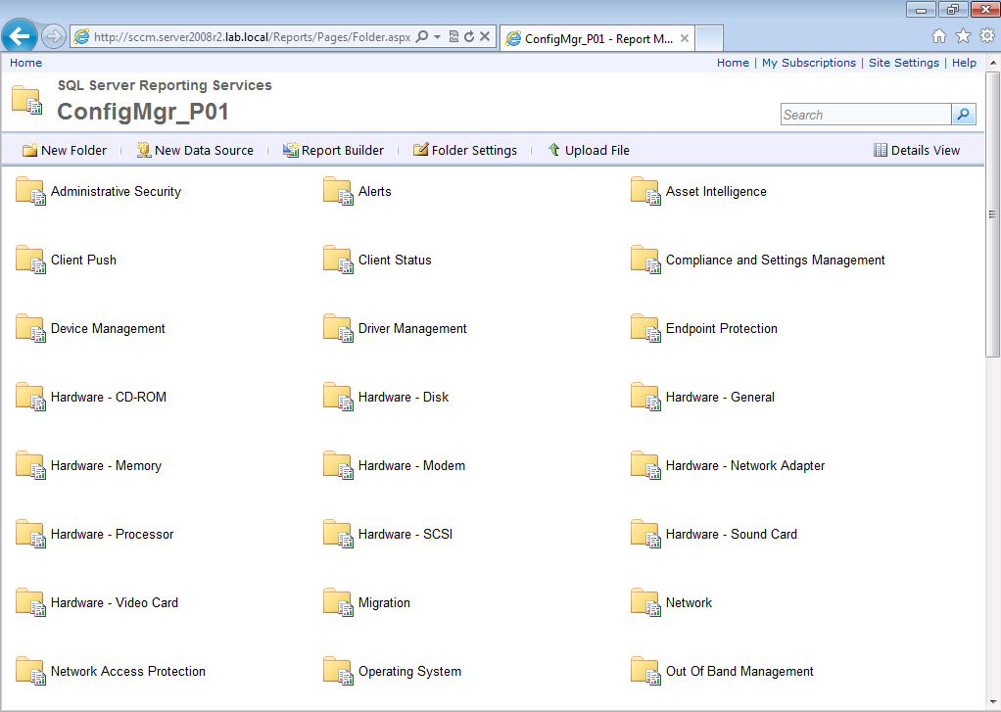Click the Endpoint Protection folder icon

(645, 328)
